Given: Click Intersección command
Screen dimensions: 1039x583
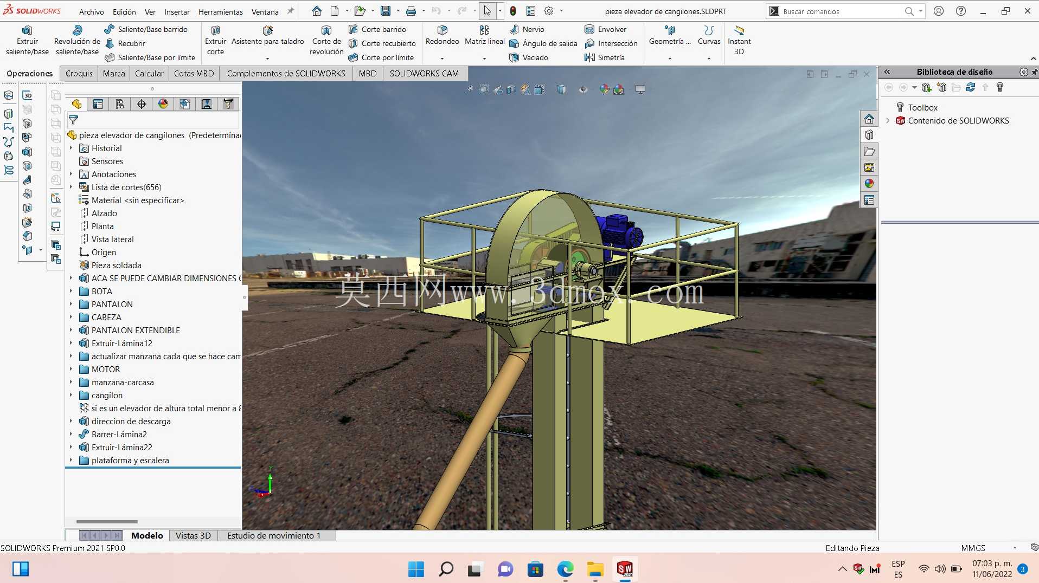Looking at the screenshot, I should point(611,43).
